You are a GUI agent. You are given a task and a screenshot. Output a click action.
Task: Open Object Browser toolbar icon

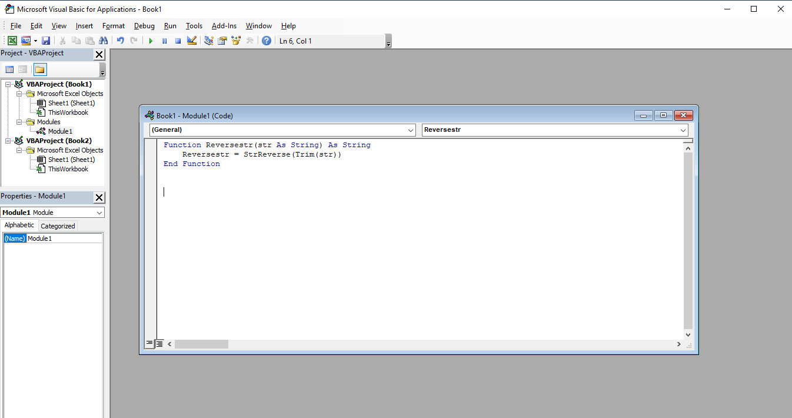[x=236, y=41]
